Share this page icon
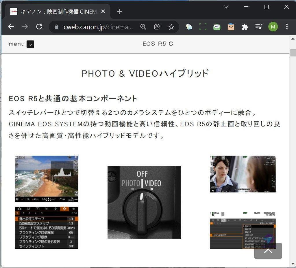Image resolution: width=296 pixels, height=268 pixels. [157, 27]
